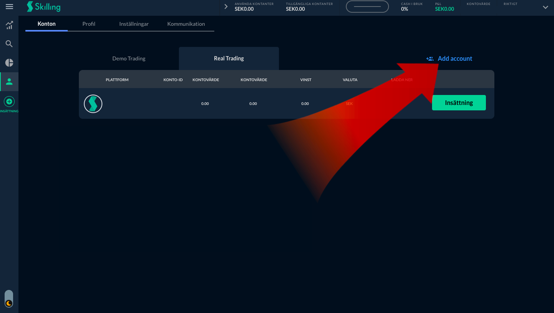Viewport: 554px width, 313px height.
Task: Select the account person icon
Action: pyautogui.click(x=9, y=82)
